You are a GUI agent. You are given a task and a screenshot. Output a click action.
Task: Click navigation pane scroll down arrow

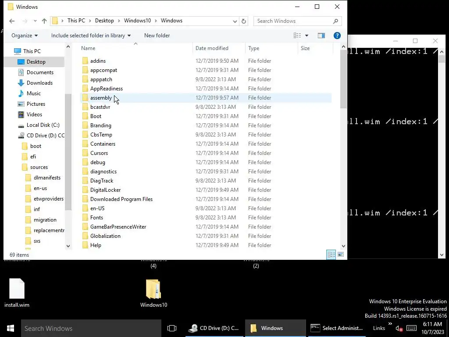pos(68,246)
